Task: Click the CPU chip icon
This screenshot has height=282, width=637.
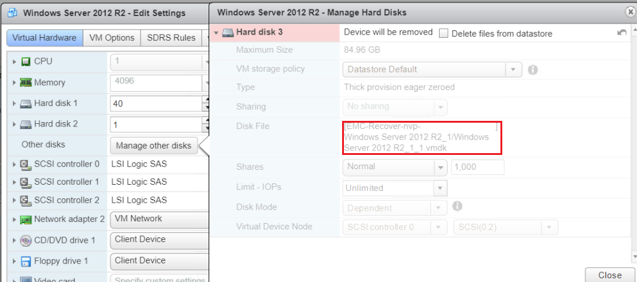Action: [26, 61]
